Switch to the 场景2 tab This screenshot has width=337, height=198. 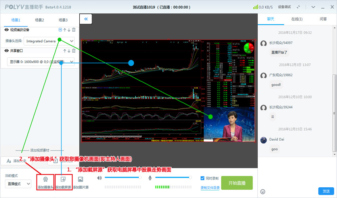coord(39,20)
